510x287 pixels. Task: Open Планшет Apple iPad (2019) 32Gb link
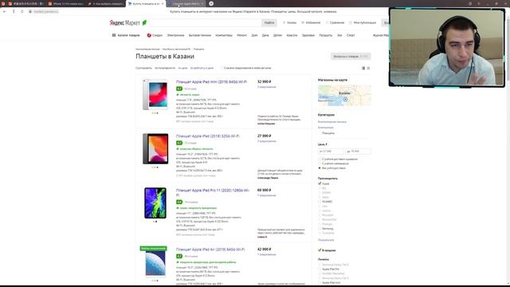point(207,136)
